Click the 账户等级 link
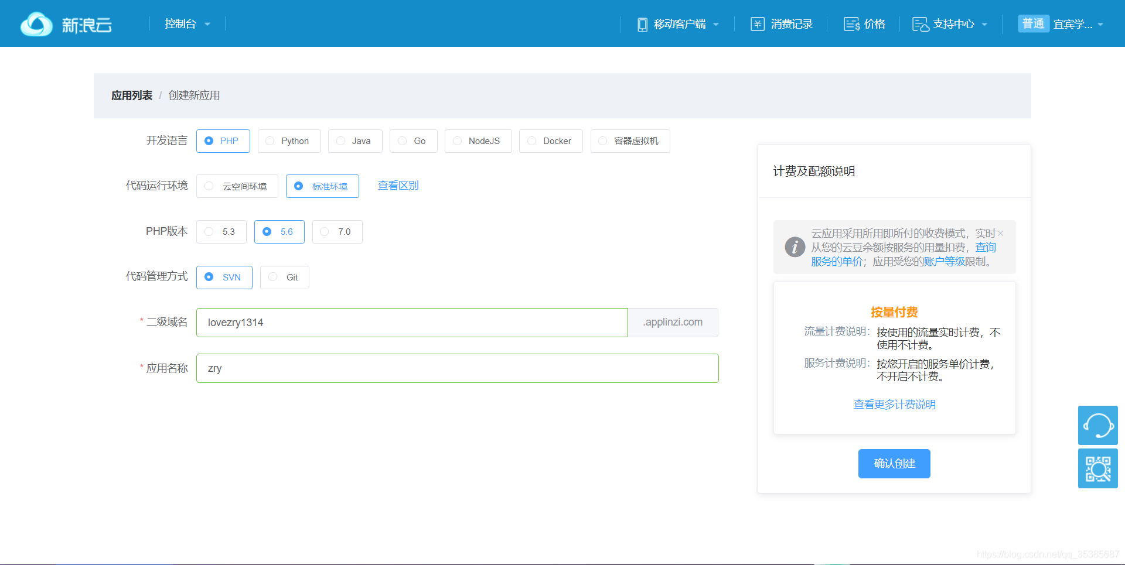Image resolution: width=1125 pixels, height=565 pixels. [944, 262]
